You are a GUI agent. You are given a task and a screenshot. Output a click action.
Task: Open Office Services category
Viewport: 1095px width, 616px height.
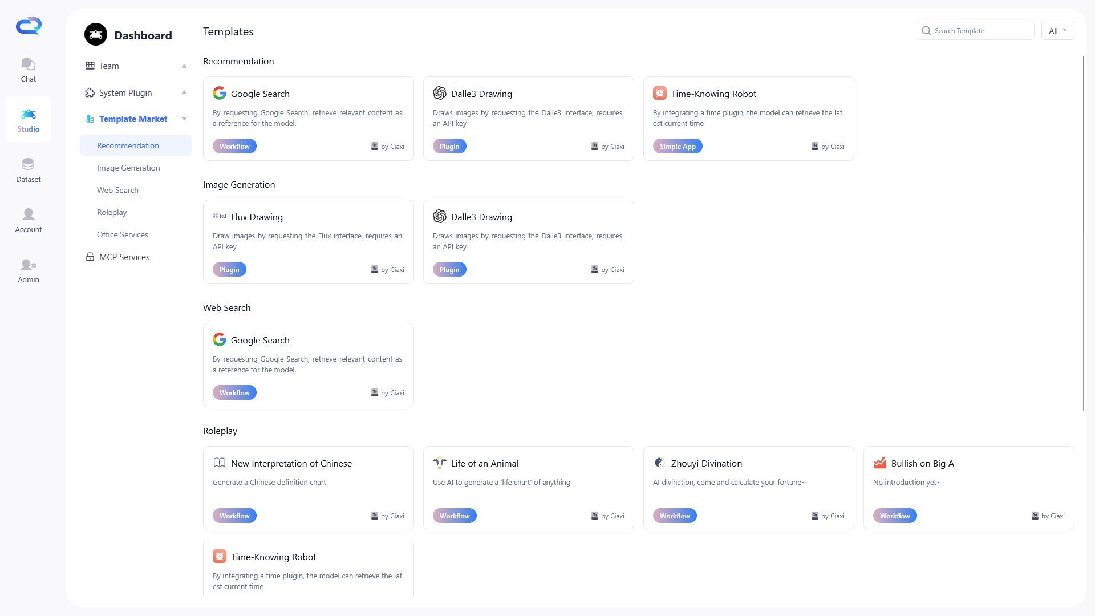[123, 234]
